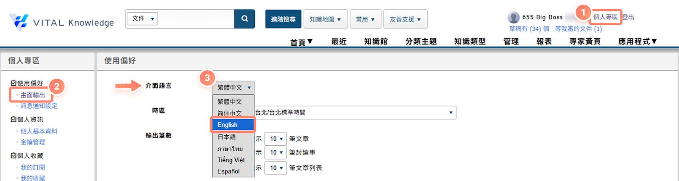Choose 日本語 in language dropdown
679x181 pixels.
click(227, 137)
